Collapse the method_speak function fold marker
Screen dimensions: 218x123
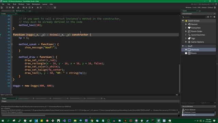click(12, 44)
